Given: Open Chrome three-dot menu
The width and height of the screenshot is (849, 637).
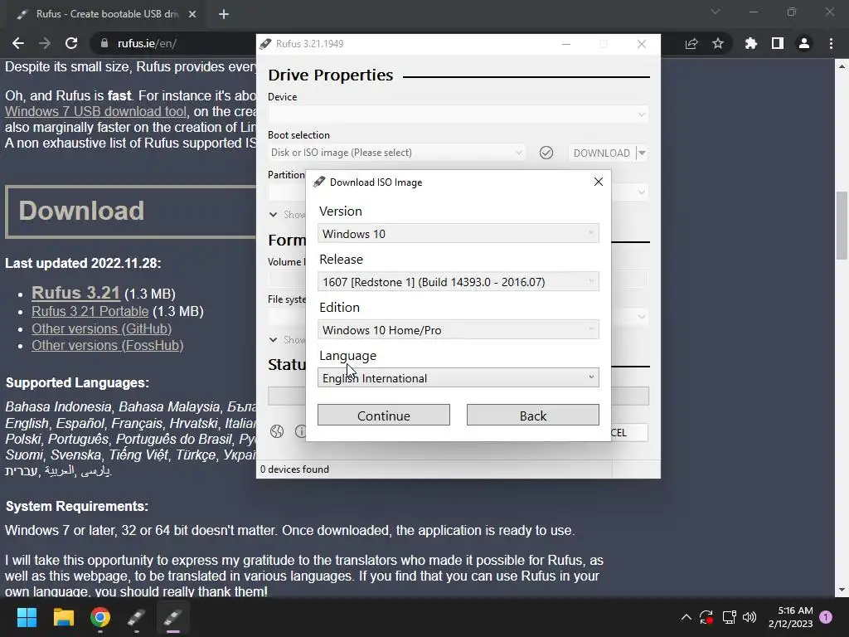Looking at the screenshot, I should (x=831, y=43).
